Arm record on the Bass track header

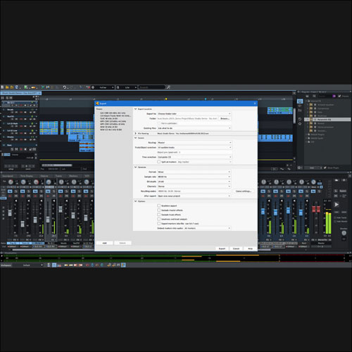[x=21, y=149]
